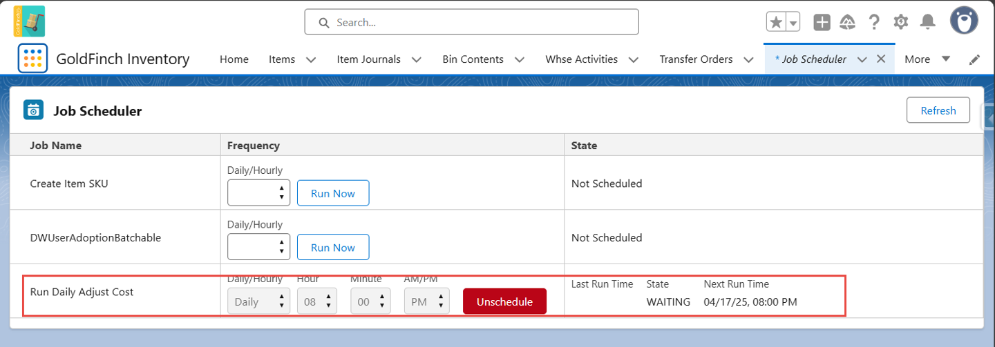The image size is (995, 347).
Task: Click the State column header
Action: point(585,146)
